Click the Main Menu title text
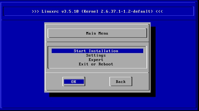Viewport: 199px width, 111px height. click(x=97, y=33)
